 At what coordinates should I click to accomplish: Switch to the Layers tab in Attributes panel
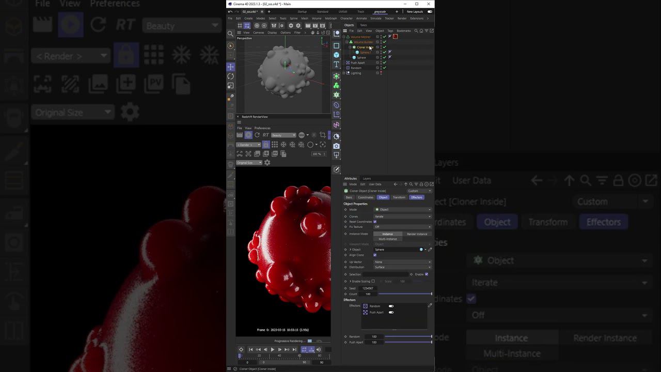[x=367, y=178]
